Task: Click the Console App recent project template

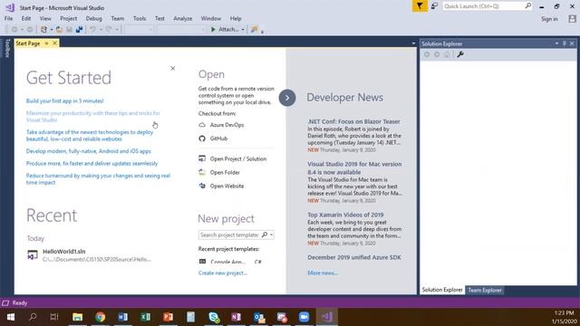Action: [231, 262]
